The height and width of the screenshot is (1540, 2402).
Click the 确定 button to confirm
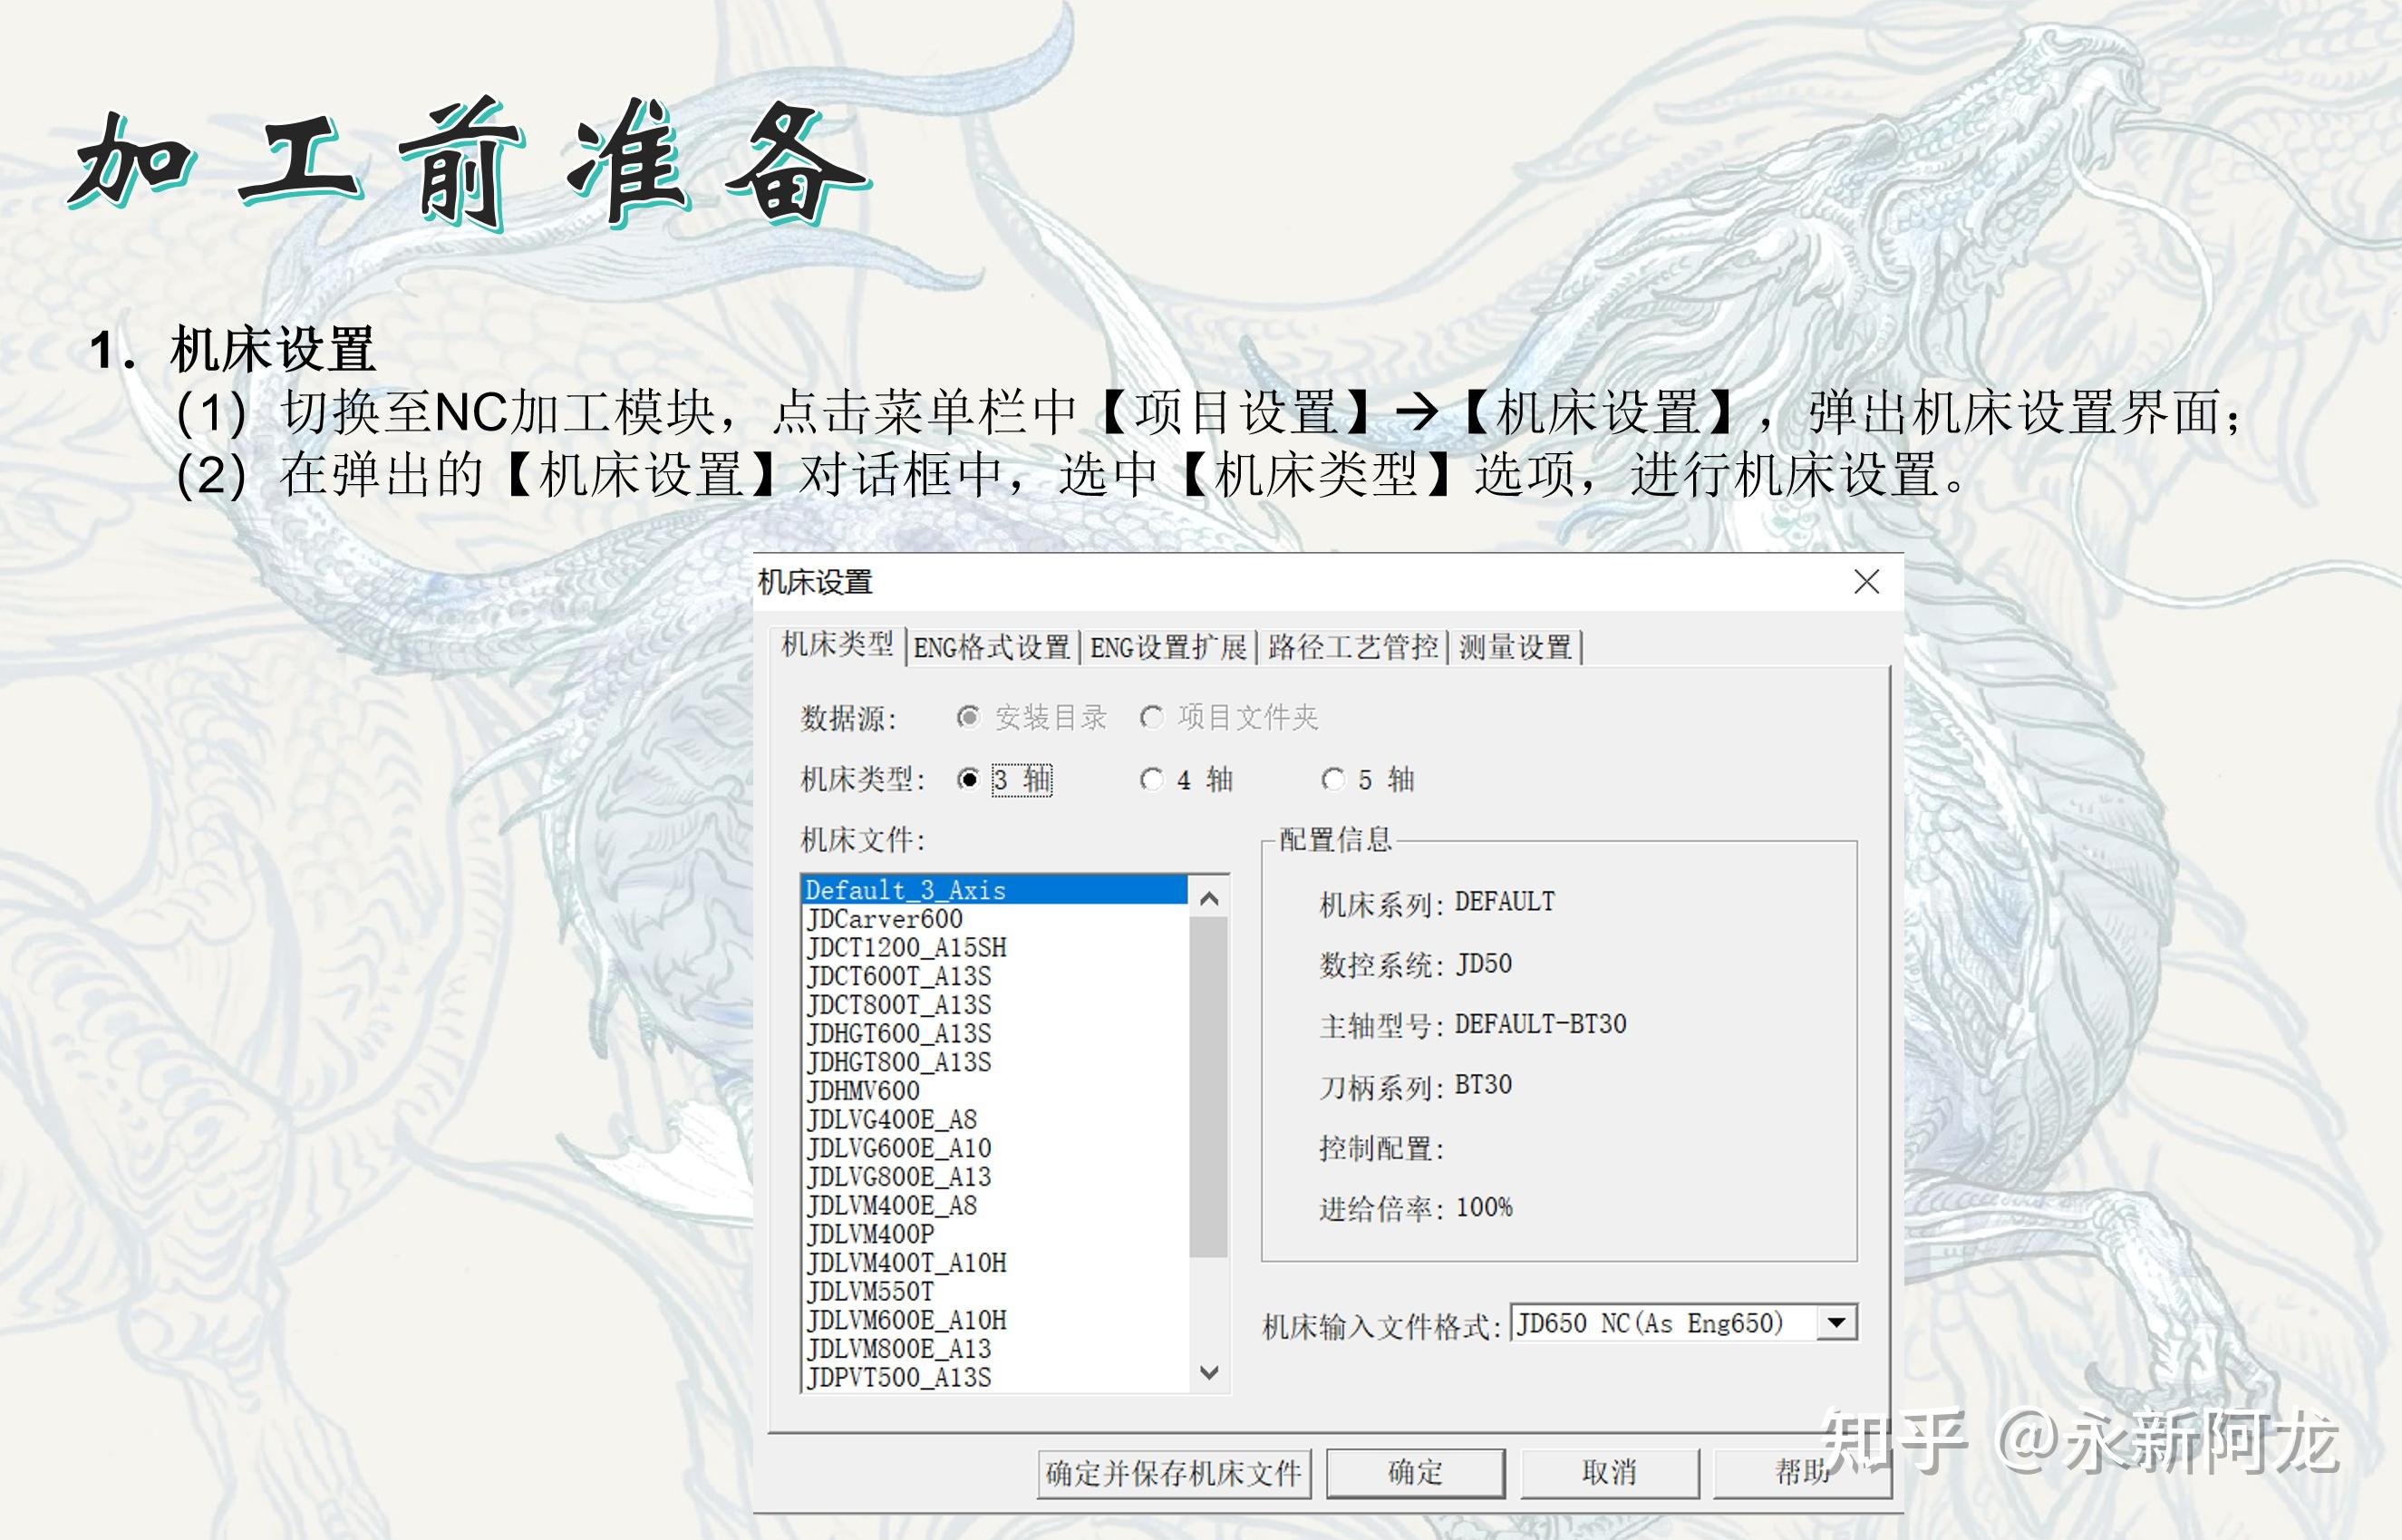1416,1472
